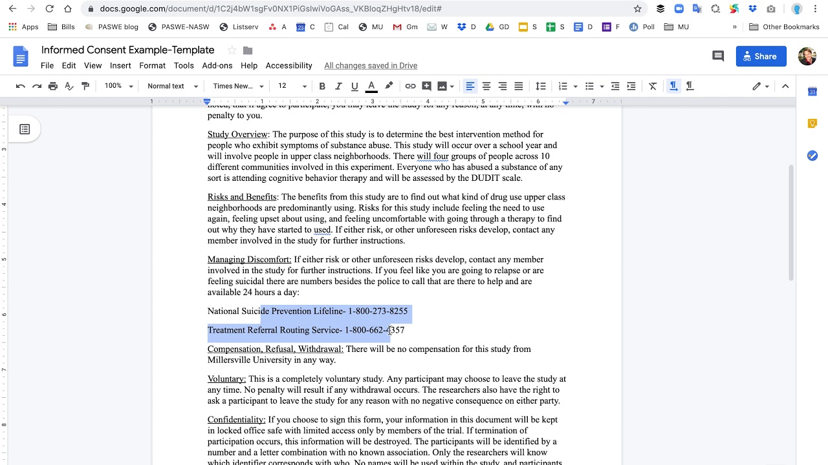
Task: Select the Paint format tool
Action: (85, 86)
